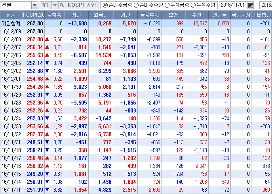This screenshot has width=272, height=194.
Task: Click foreign net buy value 14,534
Action: 104,55
